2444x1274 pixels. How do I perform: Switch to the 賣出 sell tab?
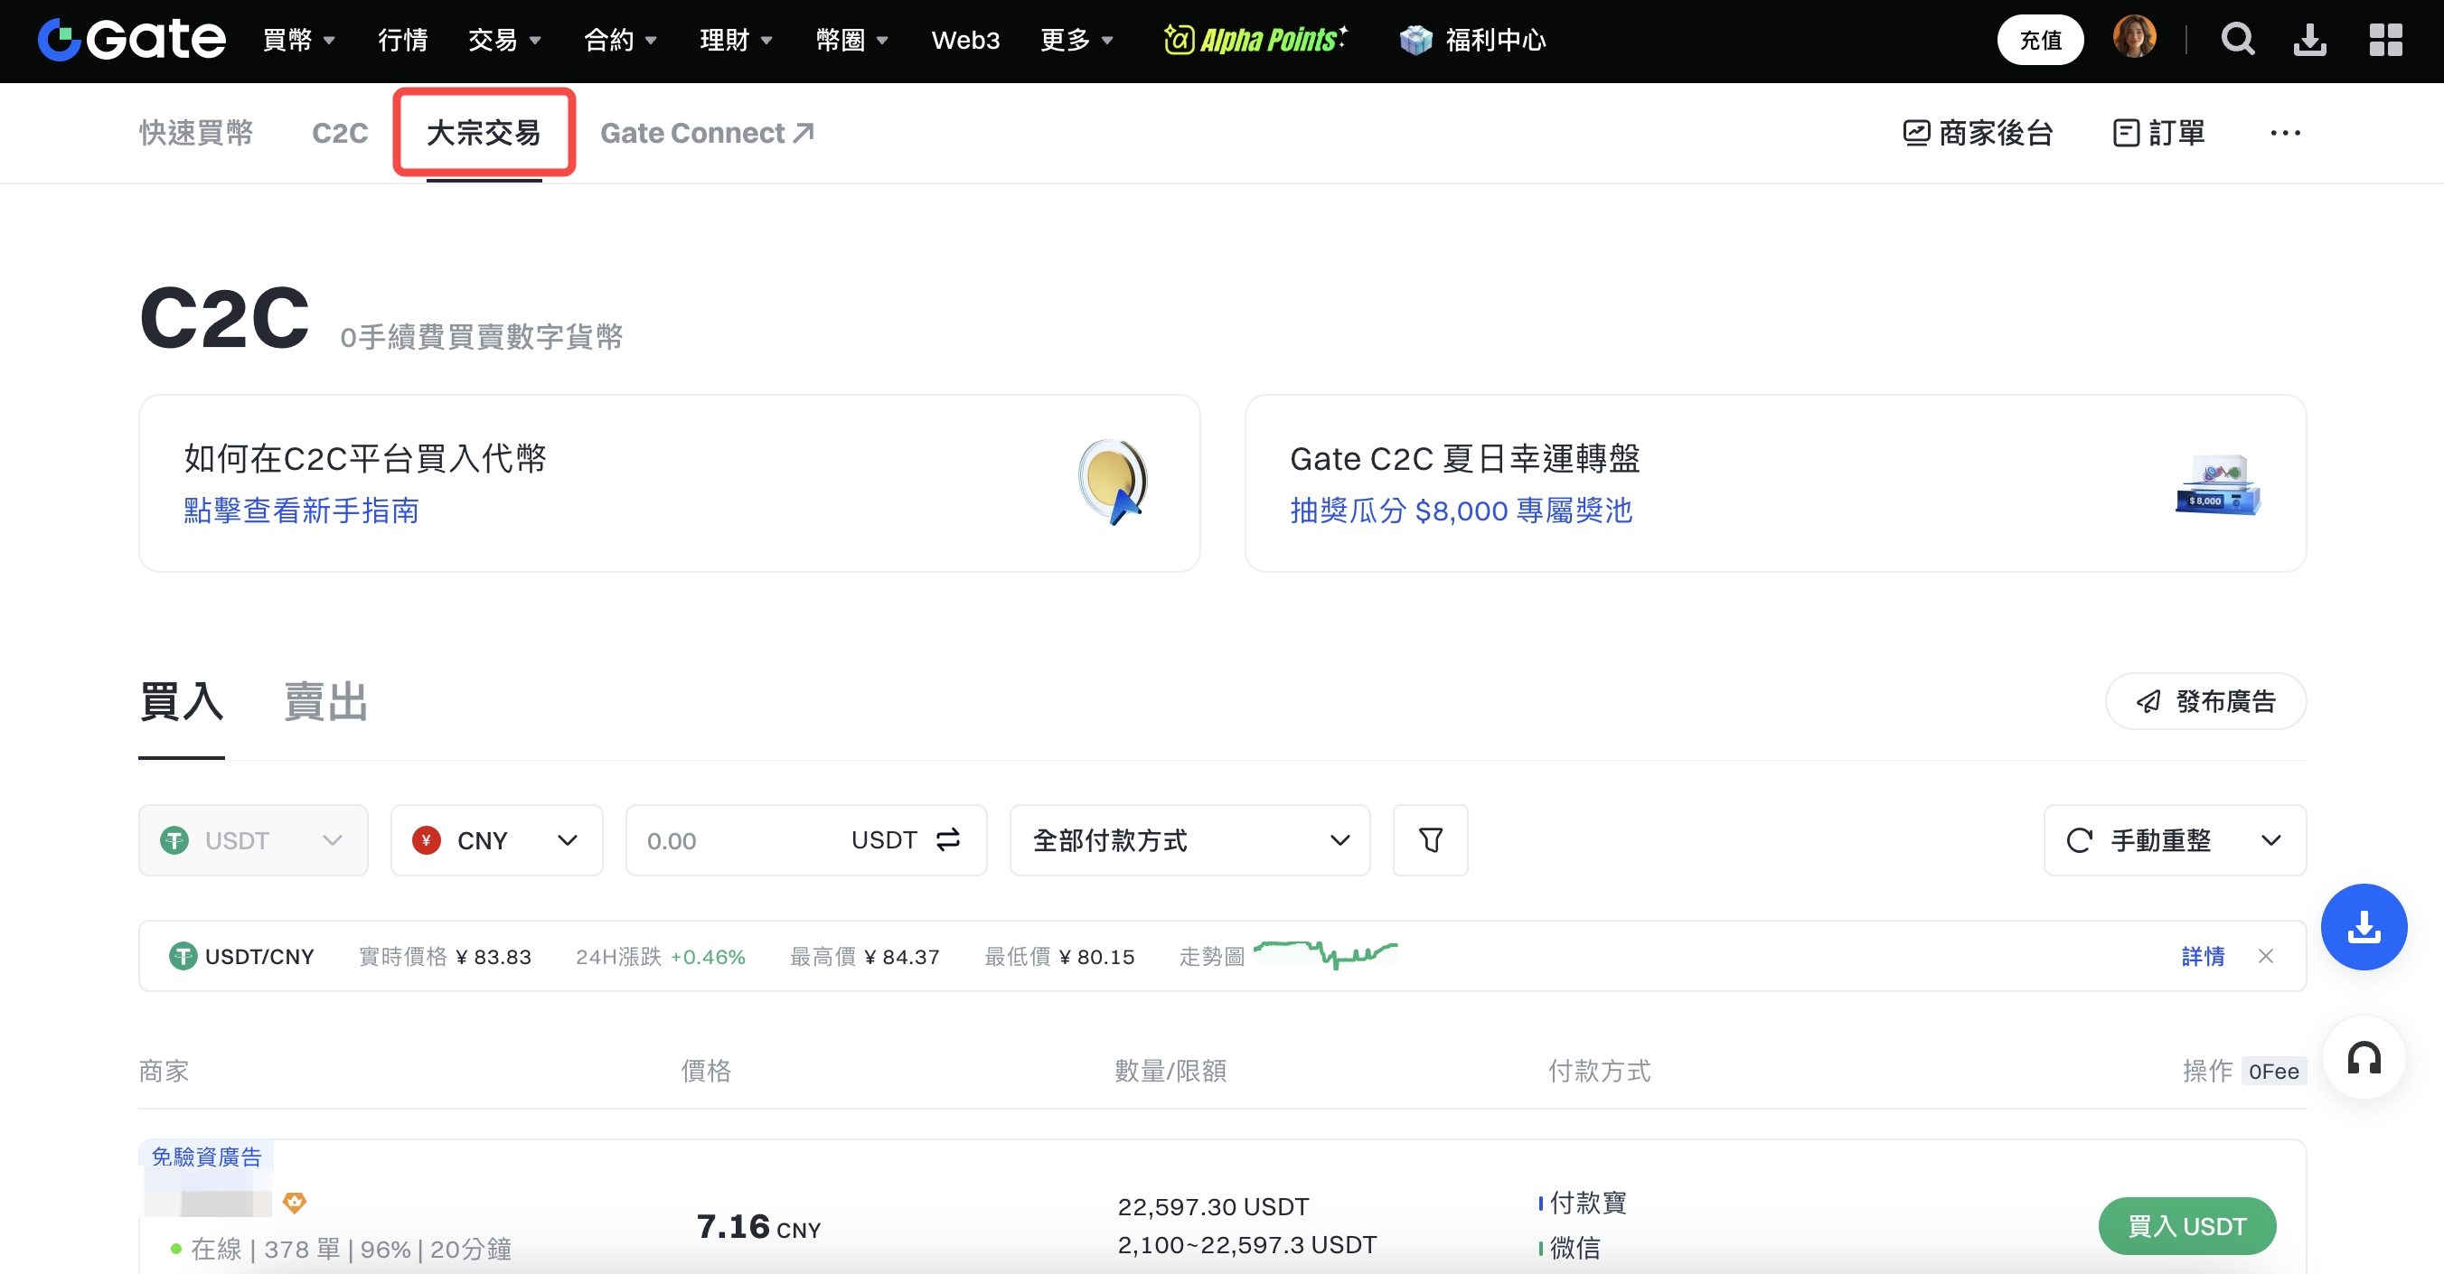click(x=325, y=702)
